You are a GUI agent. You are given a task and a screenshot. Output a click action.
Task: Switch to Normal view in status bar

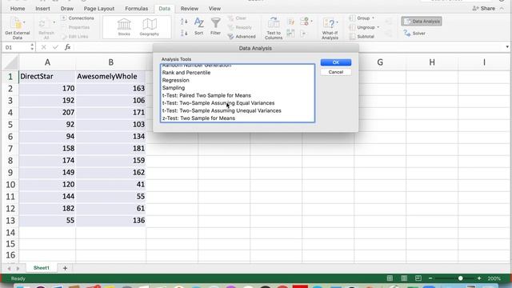tap(390, 278)
